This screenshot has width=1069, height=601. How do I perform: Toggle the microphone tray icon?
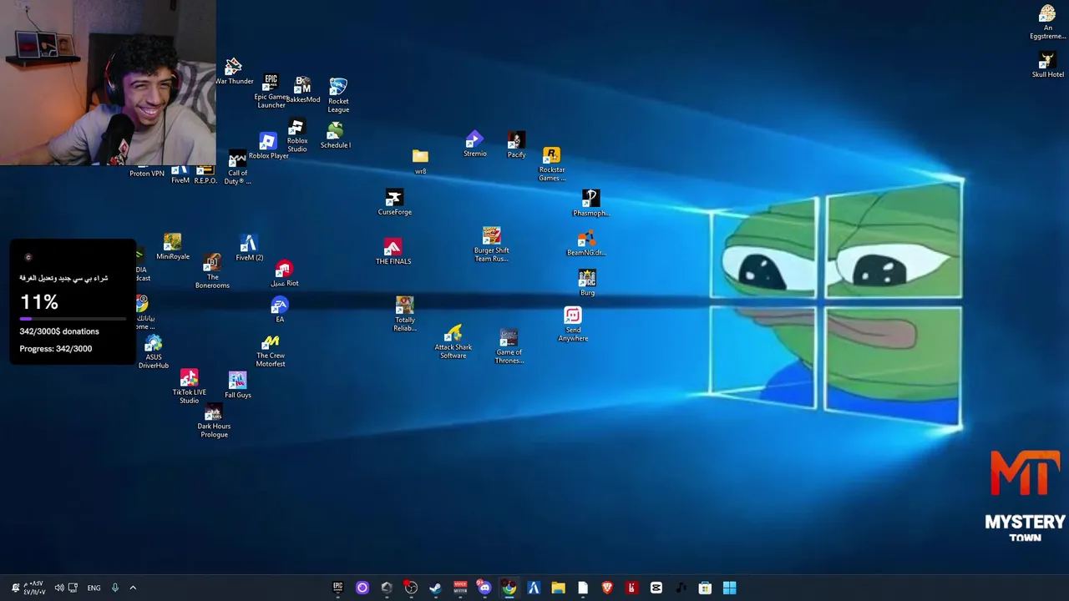[x=115, y=588]
